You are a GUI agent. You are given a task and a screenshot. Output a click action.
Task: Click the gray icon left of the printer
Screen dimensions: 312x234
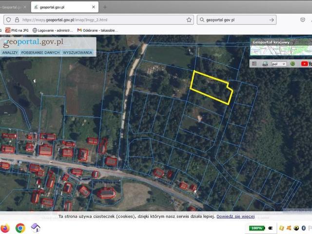coord(254,63)
